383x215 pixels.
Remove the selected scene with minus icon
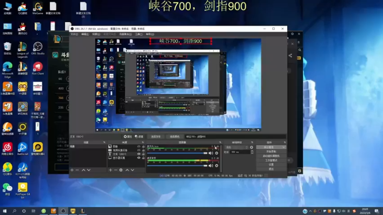tap(77, 170)
